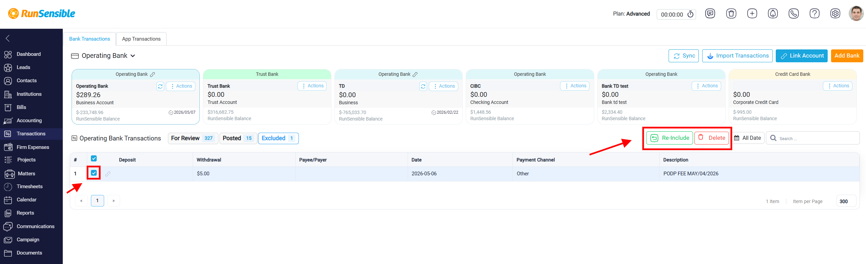Start the timer stopwatch icon

[x=690, y=14]
